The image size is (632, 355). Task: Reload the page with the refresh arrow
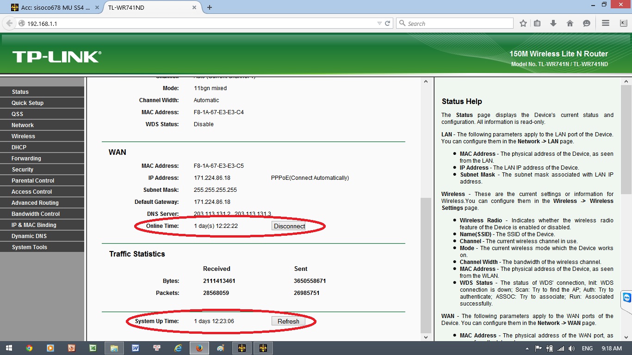[388, 23]
